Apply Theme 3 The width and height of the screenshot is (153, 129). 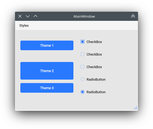47,88
